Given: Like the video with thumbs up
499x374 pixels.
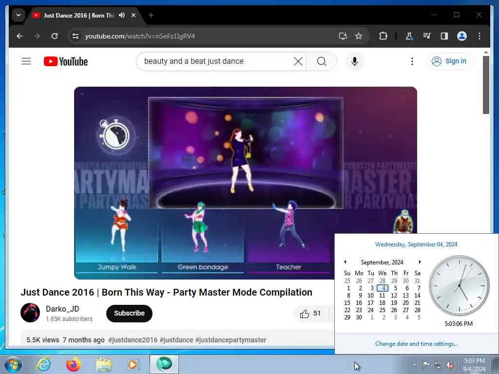Looking at the screenshot, I should point(310,314).
